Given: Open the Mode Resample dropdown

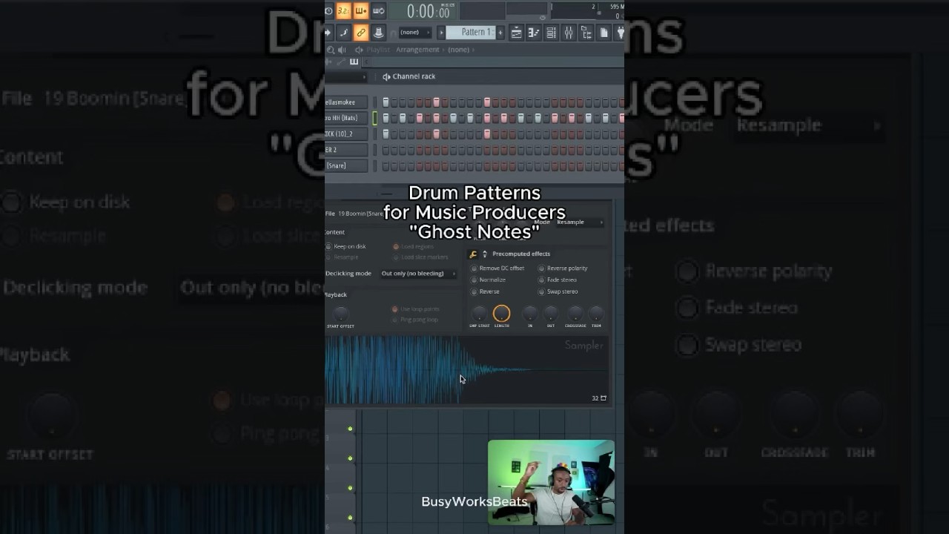Looking at the screenshot, I should 580,222.
